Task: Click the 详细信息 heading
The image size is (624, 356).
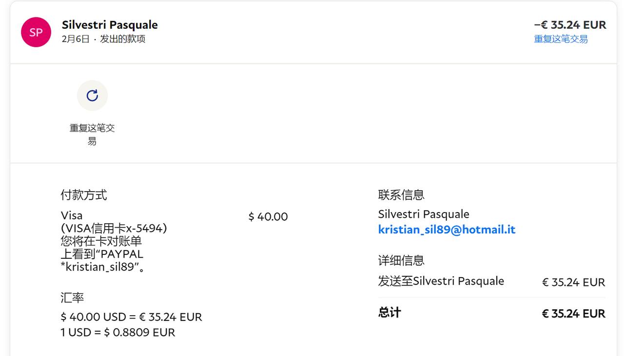Action: coord(401,260)
